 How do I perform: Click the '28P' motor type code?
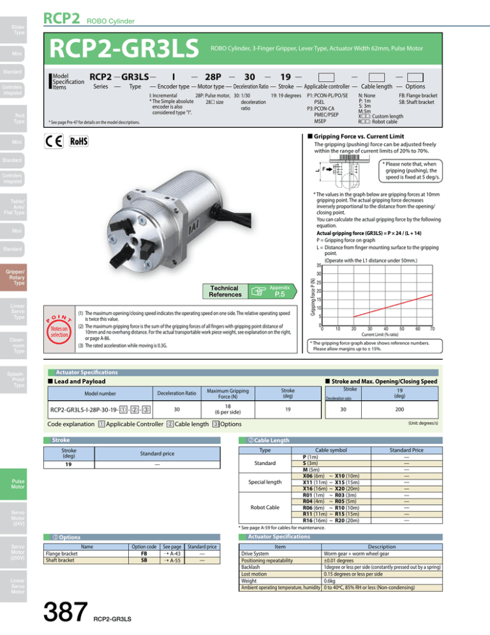click(213, 77)
